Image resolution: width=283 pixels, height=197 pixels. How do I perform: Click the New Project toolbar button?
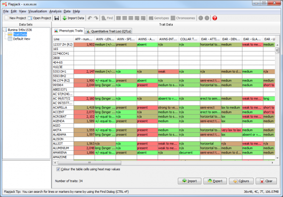tap(16, 18)
